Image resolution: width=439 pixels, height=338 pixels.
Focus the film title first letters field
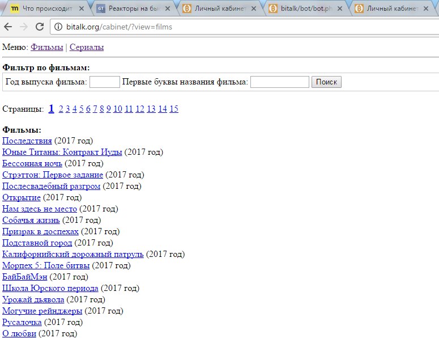(x=279, y=82)
